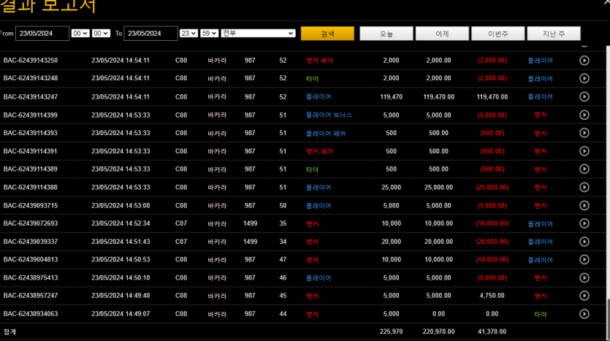
Task: Choose the 지난 주 (last week) button
Action: 554,34
